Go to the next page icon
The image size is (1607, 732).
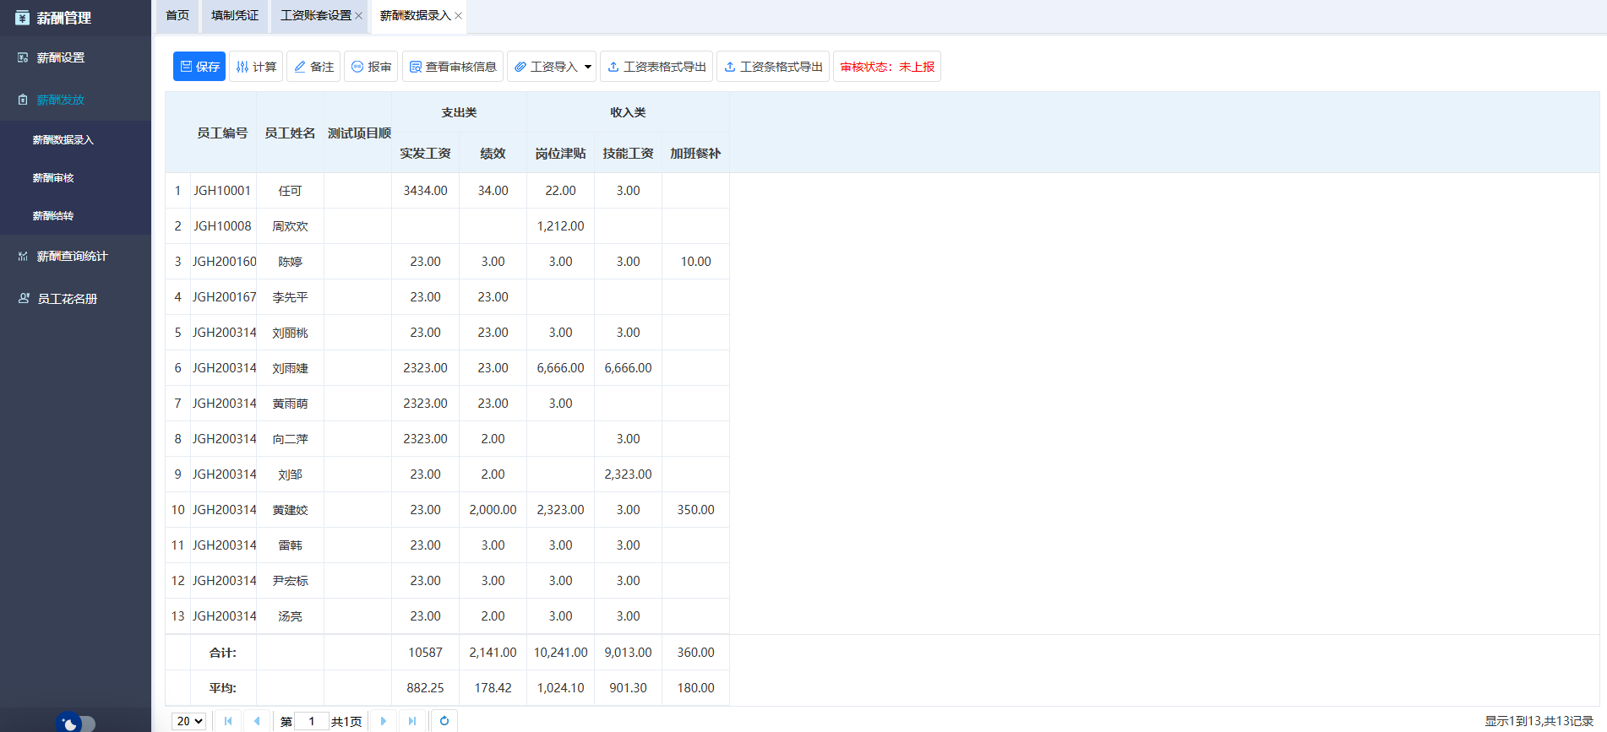384,721
